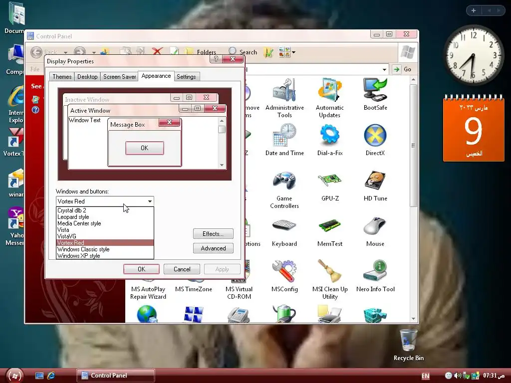Select Windows XP style option
Screen dimensions: 511x383
tap(105, 256)
